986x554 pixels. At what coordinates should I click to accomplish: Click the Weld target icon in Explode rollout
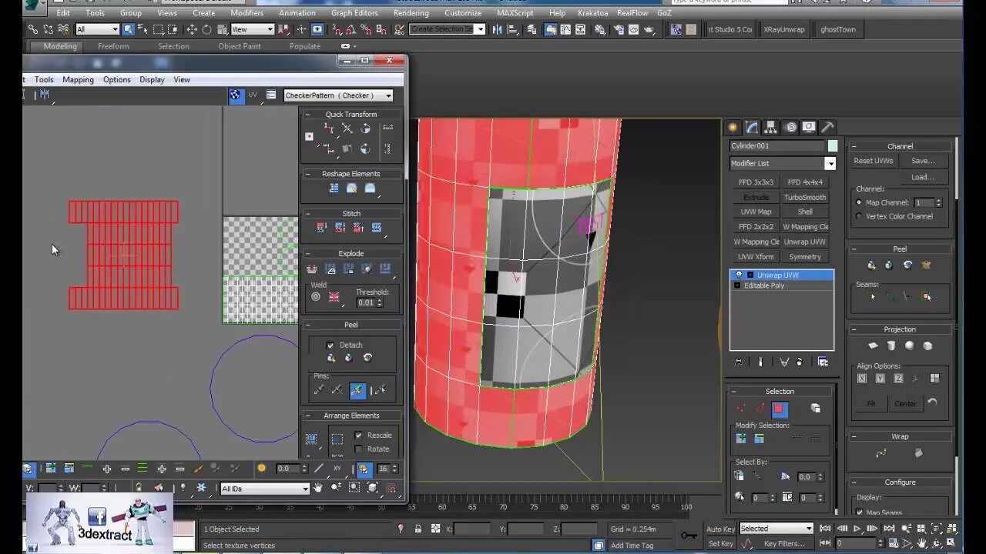[316, 297]
